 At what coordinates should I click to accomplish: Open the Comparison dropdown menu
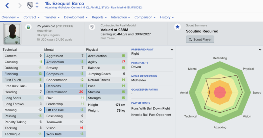point(145,17)
